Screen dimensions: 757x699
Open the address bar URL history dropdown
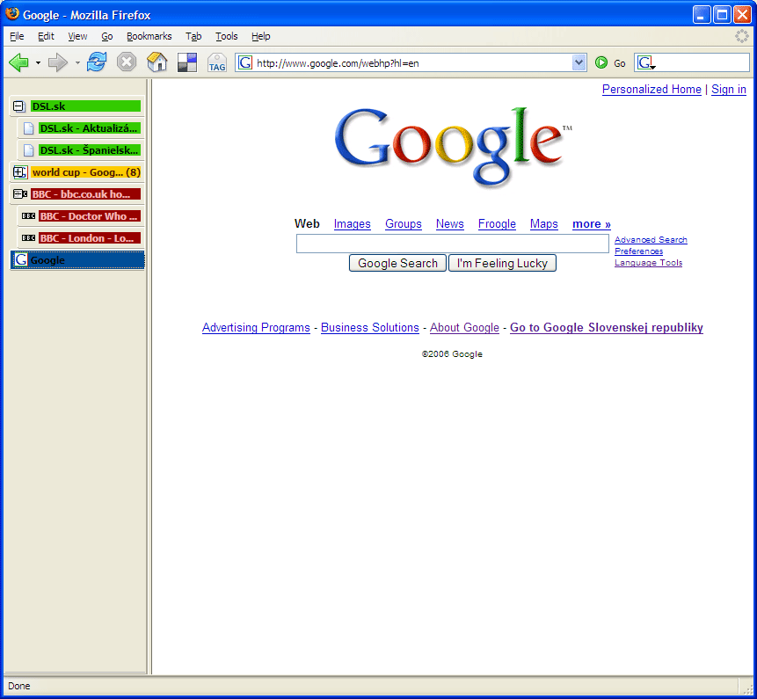tap(579, 62)
